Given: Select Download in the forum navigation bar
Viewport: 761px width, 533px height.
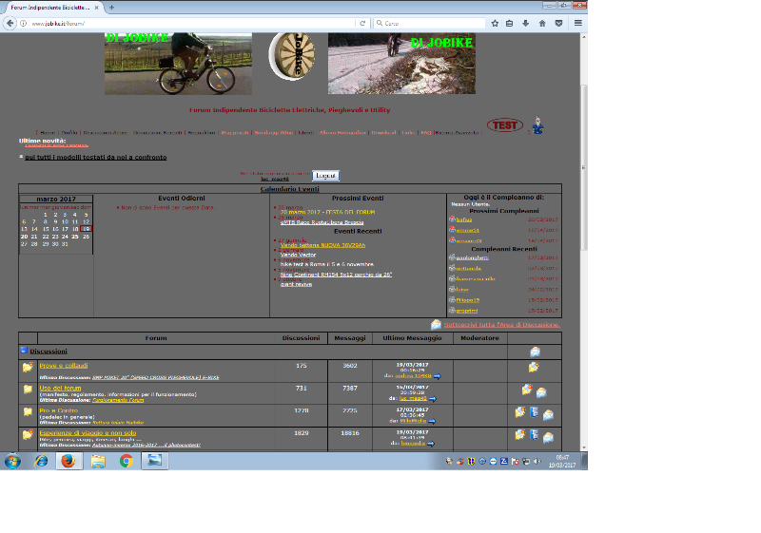Looking at the screenshot, I should pyautogui.click(x=384, y=132).
